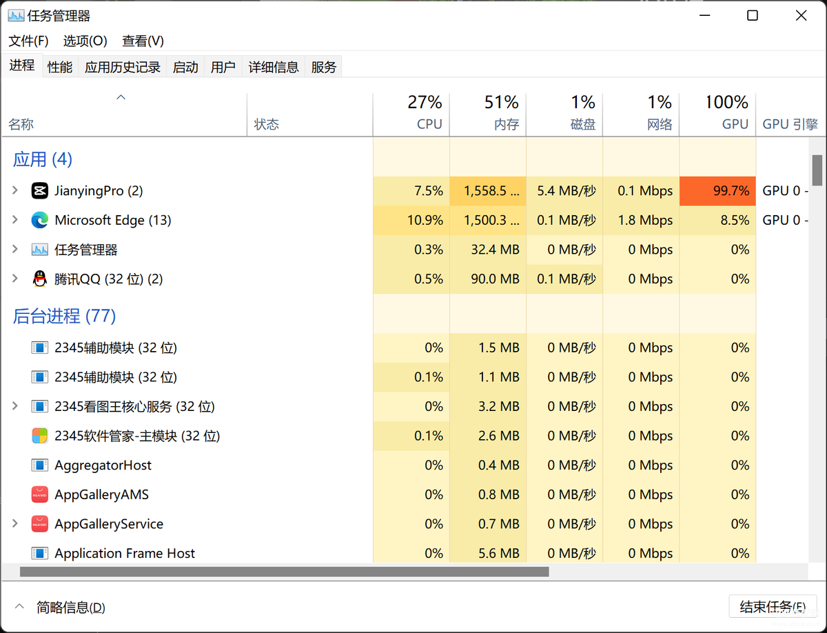Viewport: 827px width, 633px height.
Task: Switch to the 性能 tab
Action: point(60,67)
